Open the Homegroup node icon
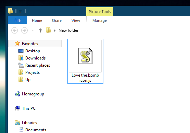Screen dimensions: 190x133 click(17, 94)
